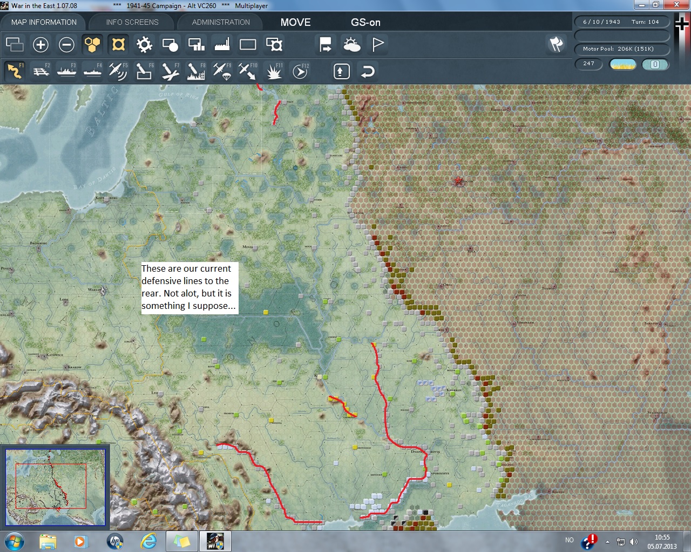Select rail movement mode (F2)
The image size is (691, 552).
point(41,71)
